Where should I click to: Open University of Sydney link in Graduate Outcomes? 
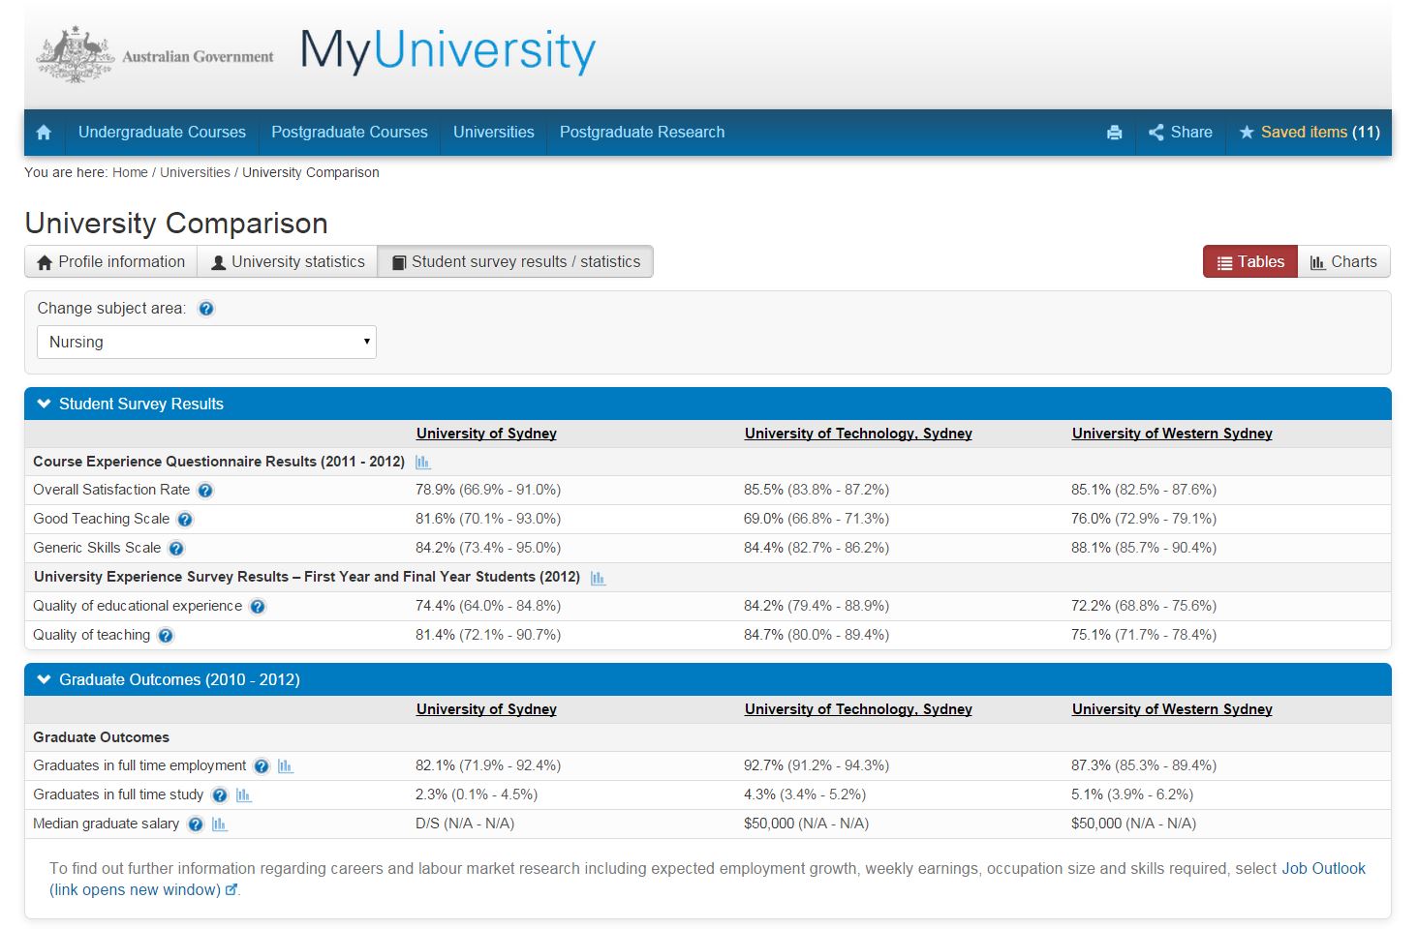point(486,709)
